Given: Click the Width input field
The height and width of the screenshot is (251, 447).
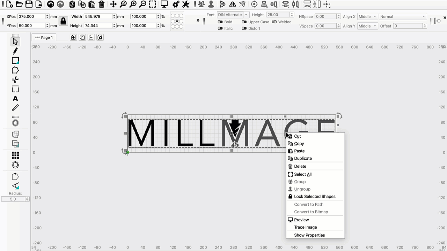Looking at the screenshot, I should (x=98, y=16).
